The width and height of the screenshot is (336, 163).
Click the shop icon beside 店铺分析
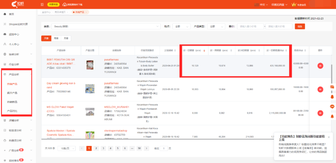click(x=5, y=120)
